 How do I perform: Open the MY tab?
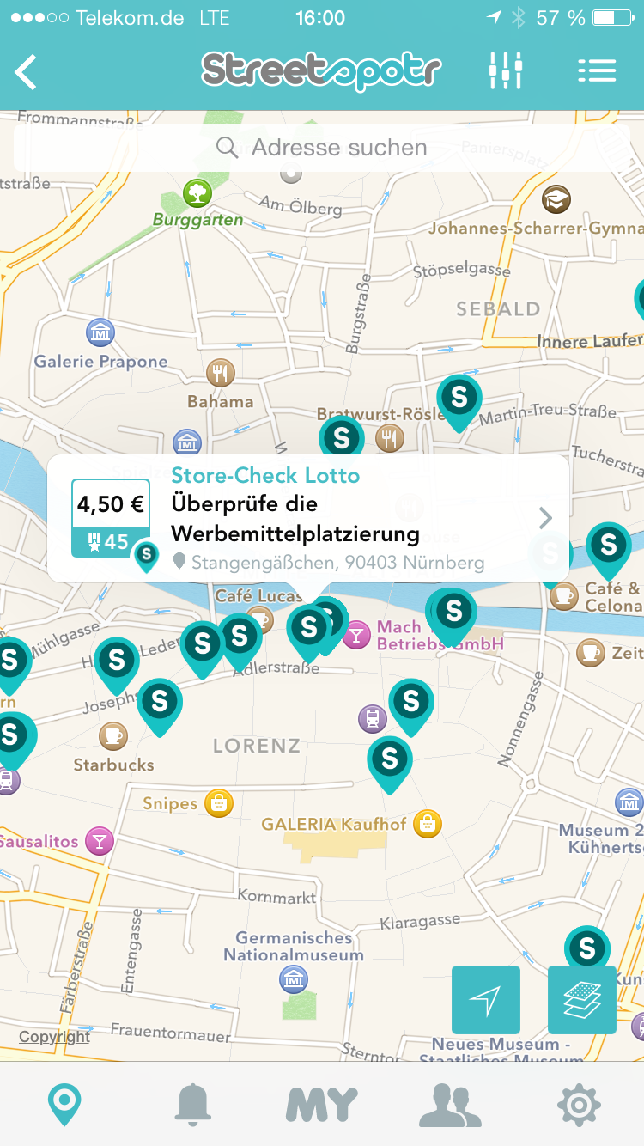click(x=322, y=1106)
